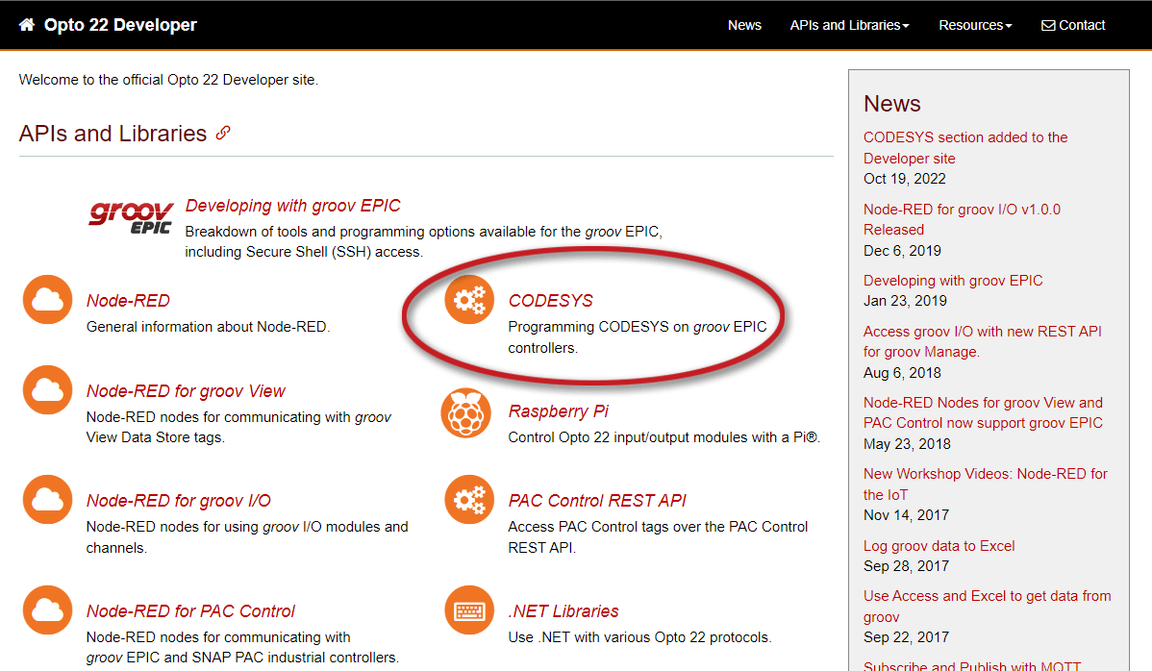Click the Raspberry Pi logo icon
This screenshot has height=671, width=1152.
point(465,412)
